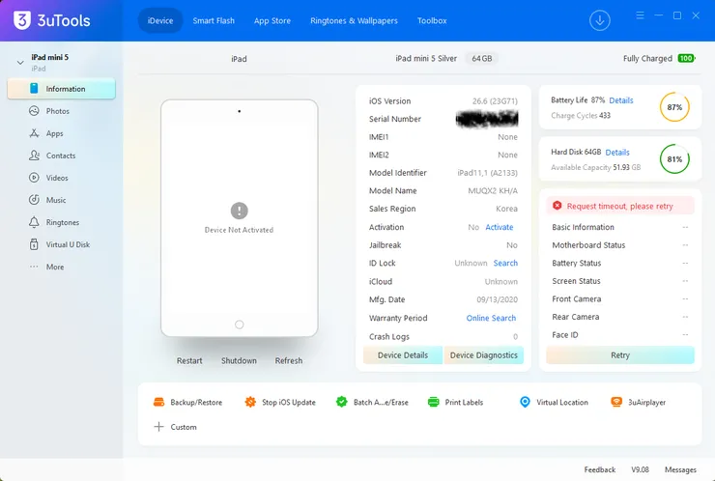Open Print Labels tool
The height and width of the screenshot is (481, 715).
point(455,402)
